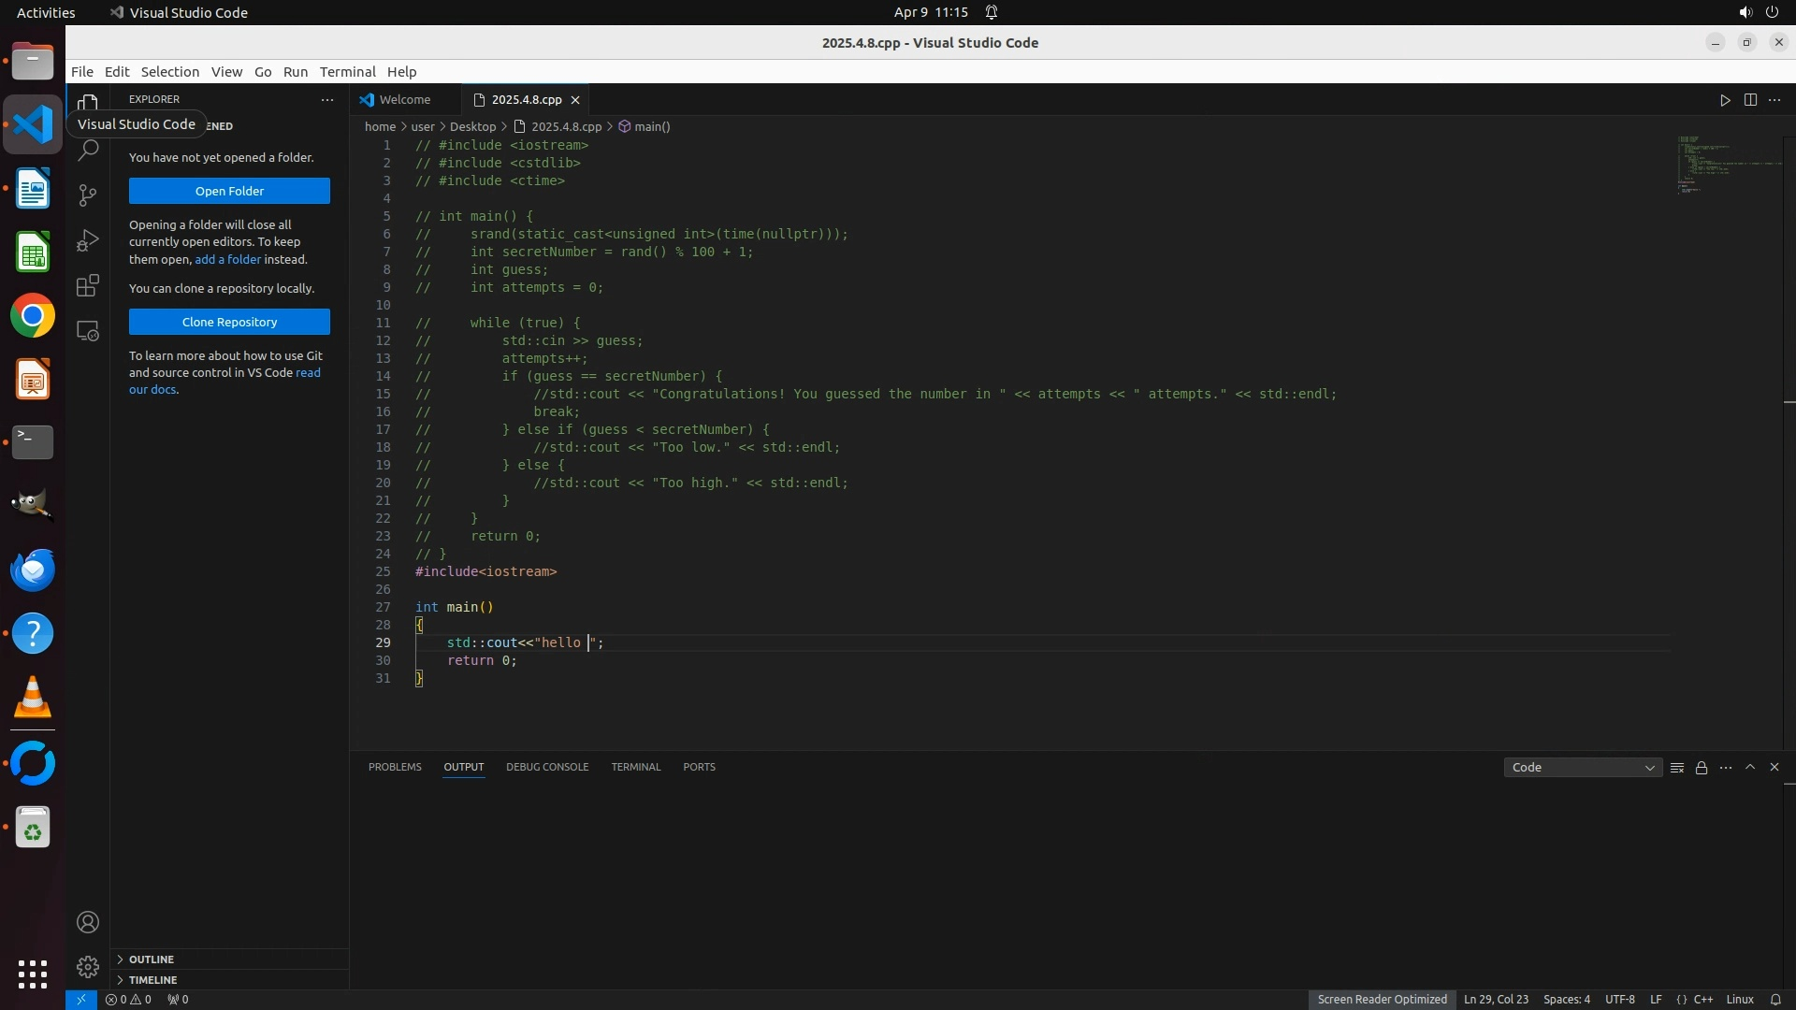Clear the output panel
Image resolution: width=1796 pixels, height=1010 pixels.
click(1677, 768)
